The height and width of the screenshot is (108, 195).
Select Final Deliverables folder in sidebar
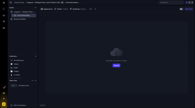(x=24, y=15)
